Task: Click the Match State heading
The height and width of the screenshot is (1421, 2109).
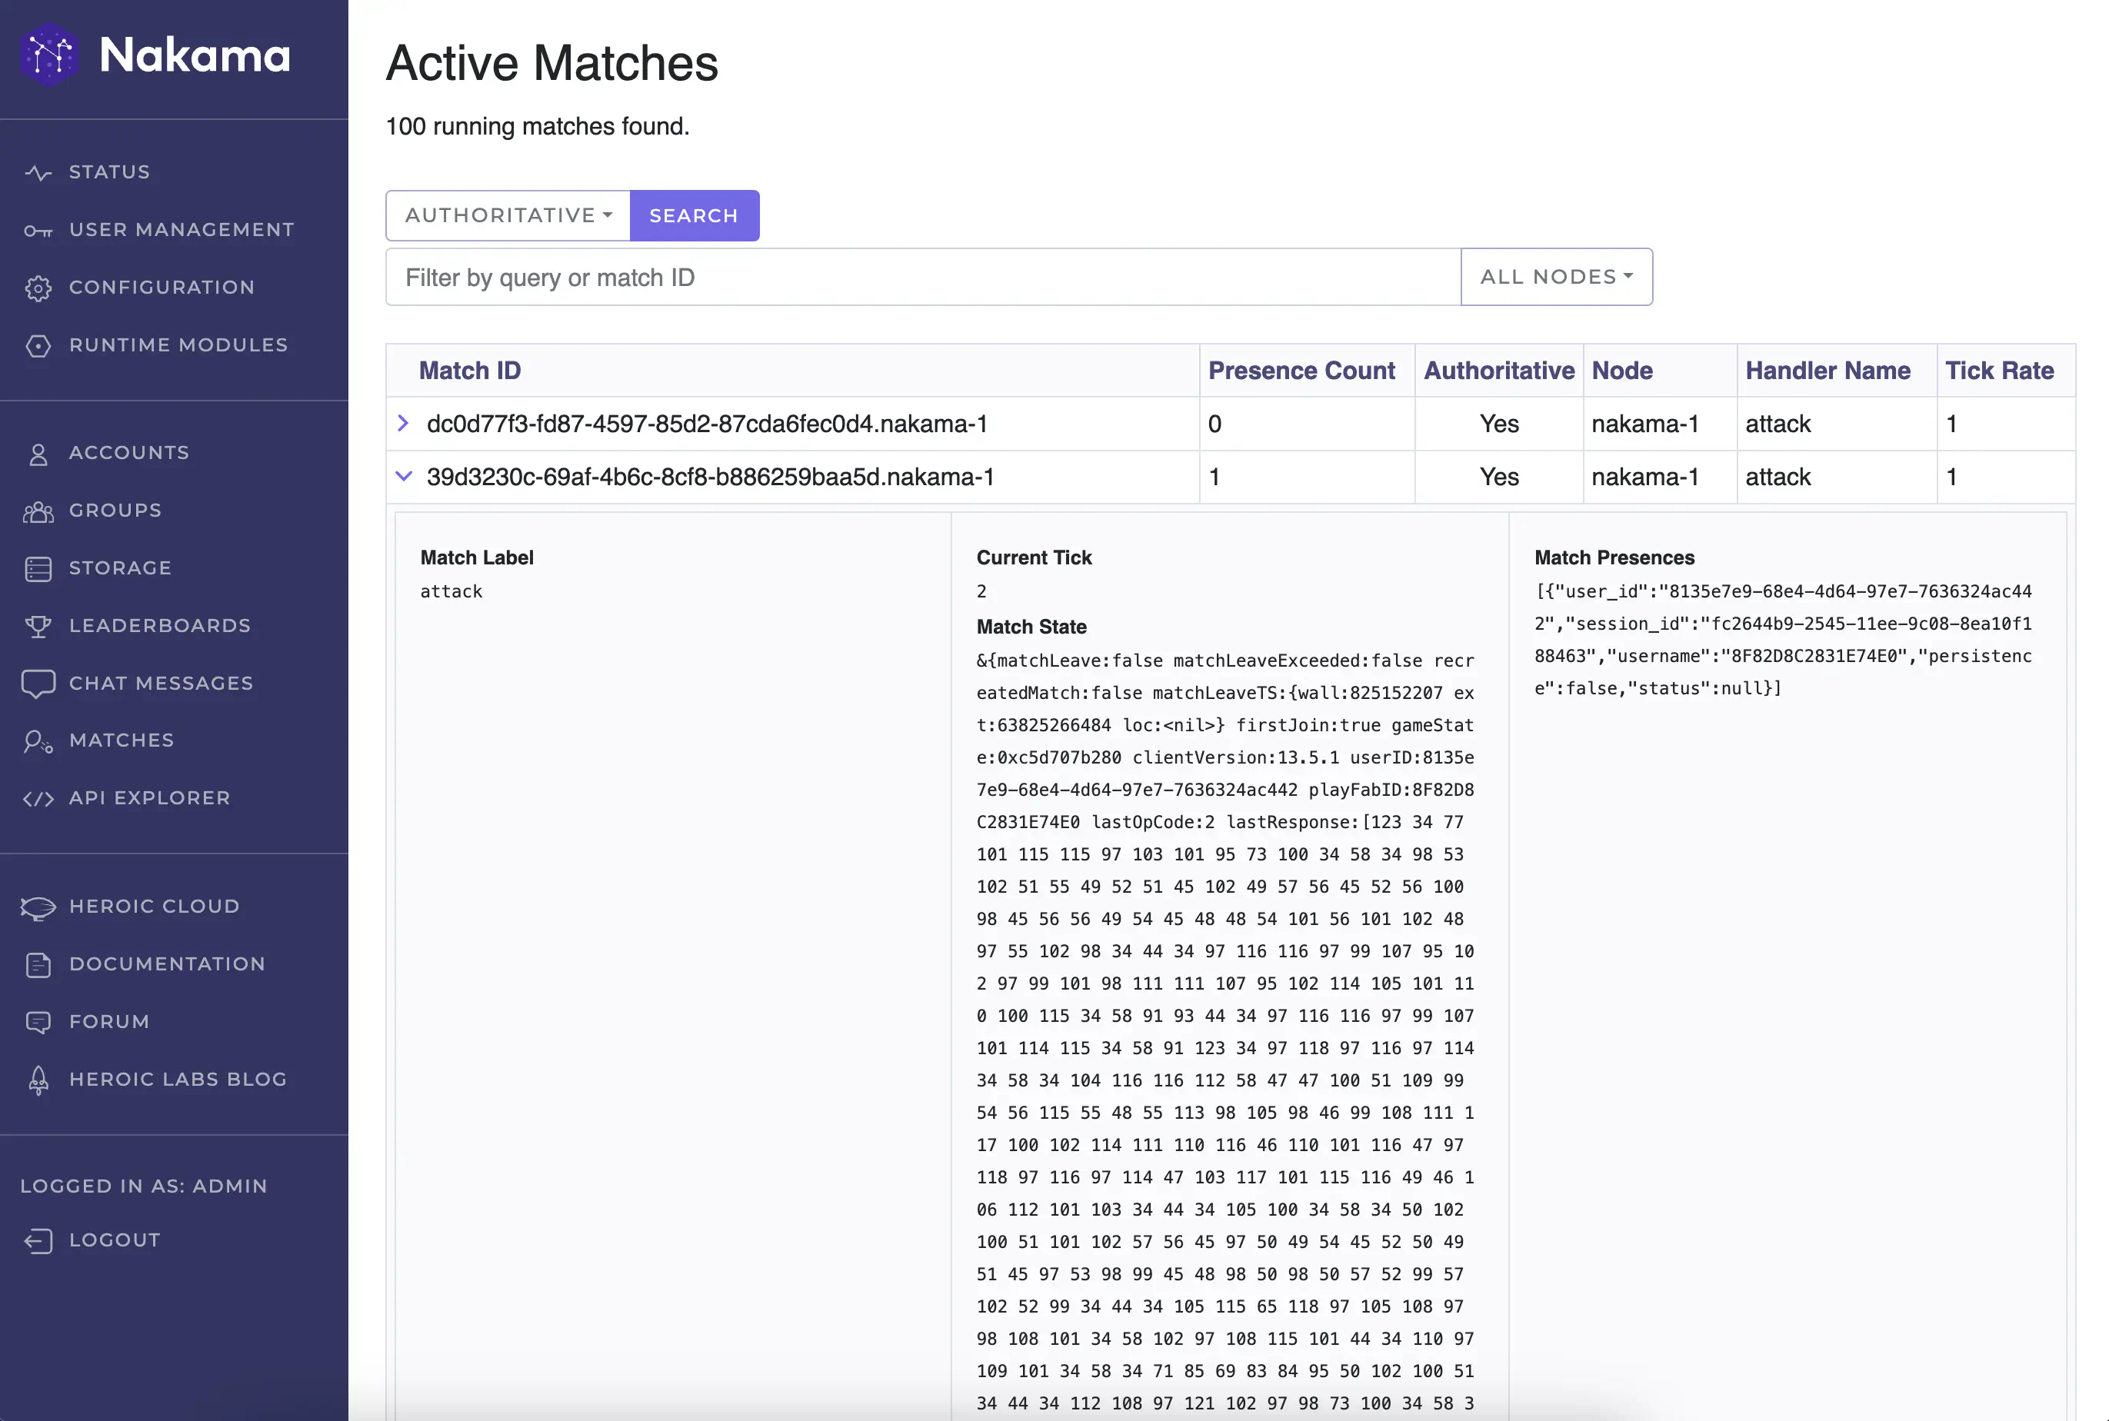Action: (x=1031, y=627)
